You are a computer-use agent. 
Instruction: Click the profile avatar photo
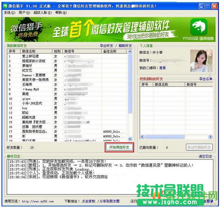click(201, 61)
